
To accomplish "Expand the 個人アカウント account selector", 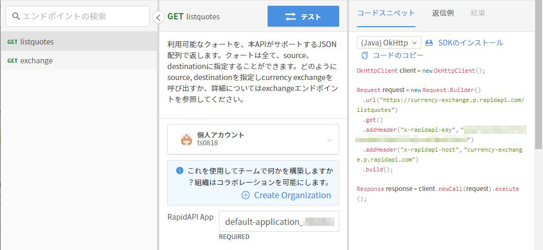I will coord(330,139).
